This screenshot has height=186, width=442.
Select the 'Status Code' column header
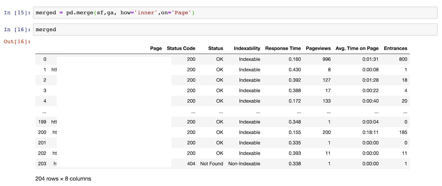coord(181,48)
